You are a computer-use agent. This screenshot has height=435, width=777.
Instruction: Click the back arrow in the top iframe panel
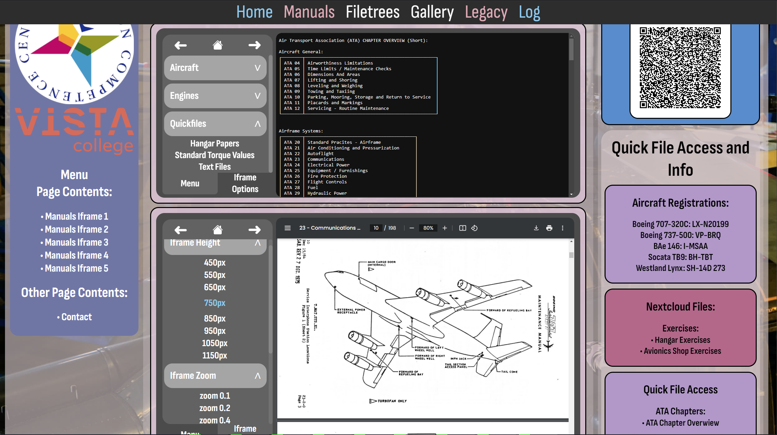(x=180, y=45)
